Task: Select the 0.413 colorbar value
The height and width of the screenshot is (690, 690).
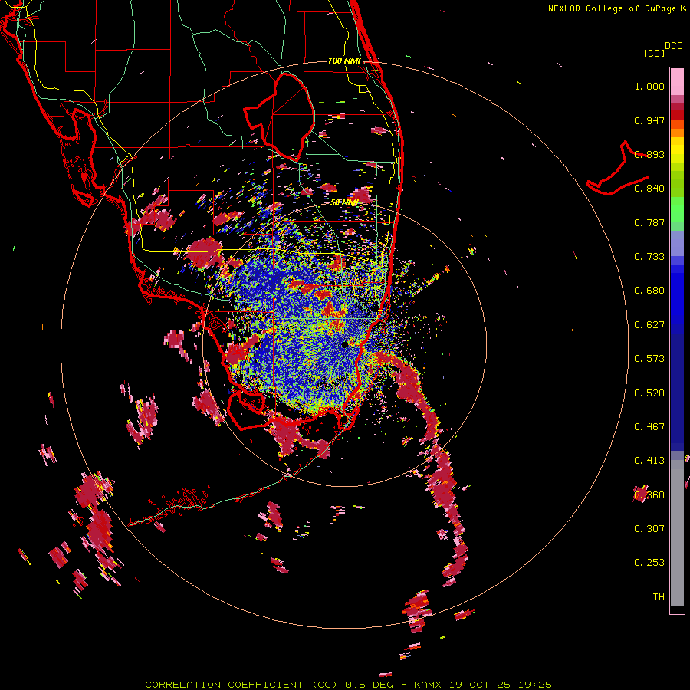Action: tap(649, 461)
